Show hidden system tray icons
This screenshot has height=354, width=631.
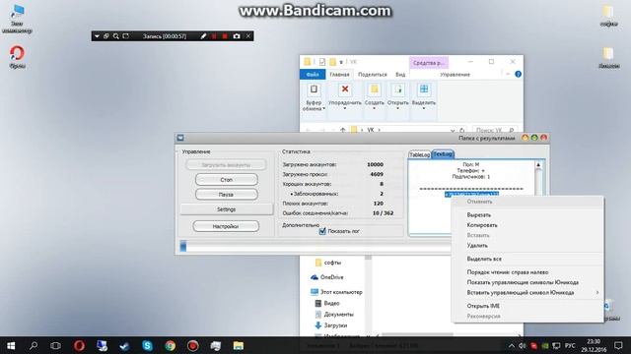tap(511, 345)
